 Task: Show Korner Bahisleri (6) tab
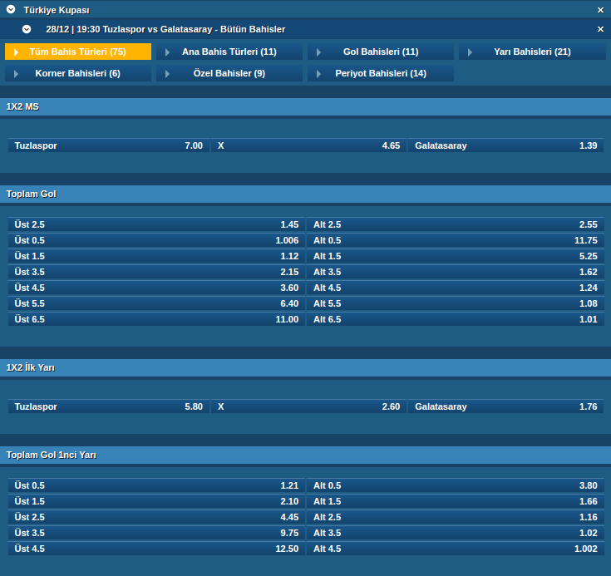tap(78, 73)
